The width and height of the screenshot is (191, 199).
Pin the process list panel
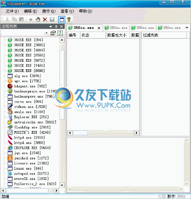pos(56,27)
